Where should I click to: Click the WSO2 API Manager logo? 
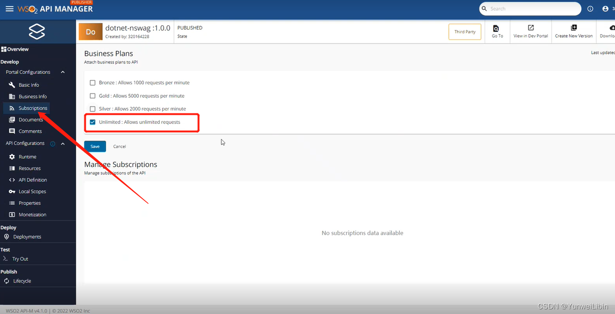coord(55,8)
